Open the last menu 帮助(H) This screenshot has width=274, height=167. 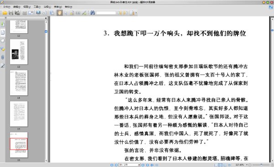click(68, 7)
